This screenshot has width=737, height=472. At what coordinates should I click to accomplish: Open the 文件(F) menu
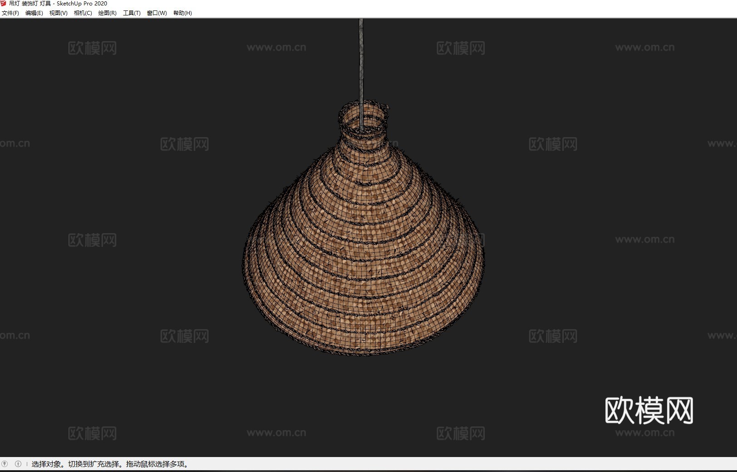[10, 13]
